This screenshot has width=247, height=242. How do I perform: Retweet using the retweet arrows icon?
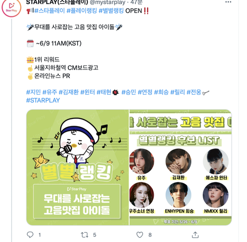[84, 235]
